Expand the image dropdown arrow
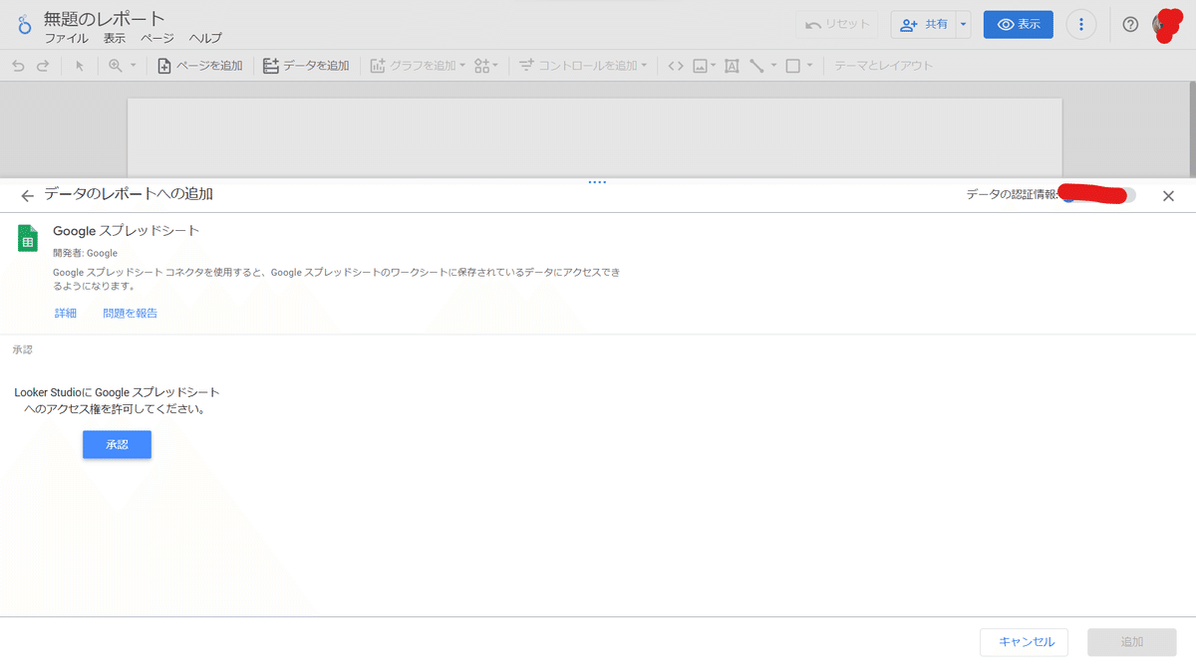 714,66
